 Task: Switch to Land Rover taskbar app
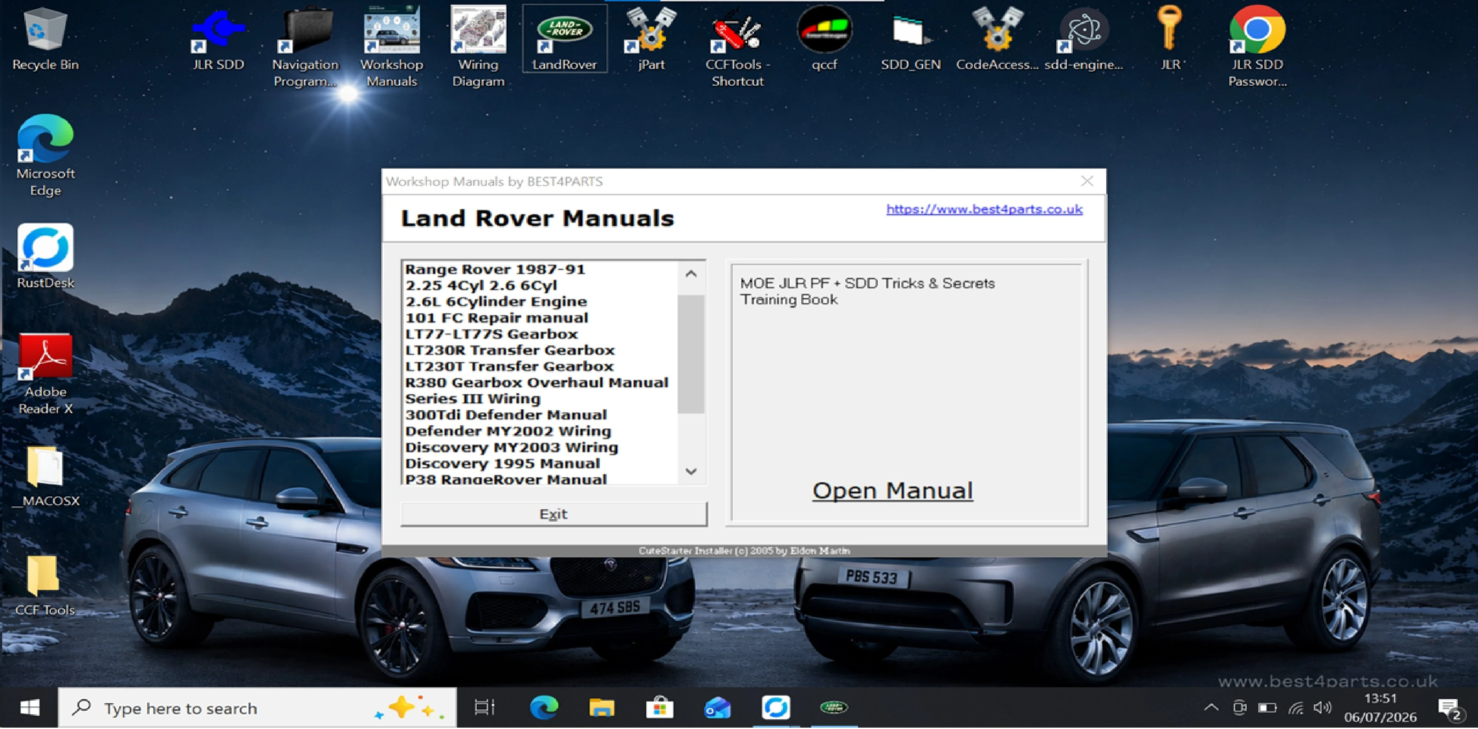[x=834, y=708]
